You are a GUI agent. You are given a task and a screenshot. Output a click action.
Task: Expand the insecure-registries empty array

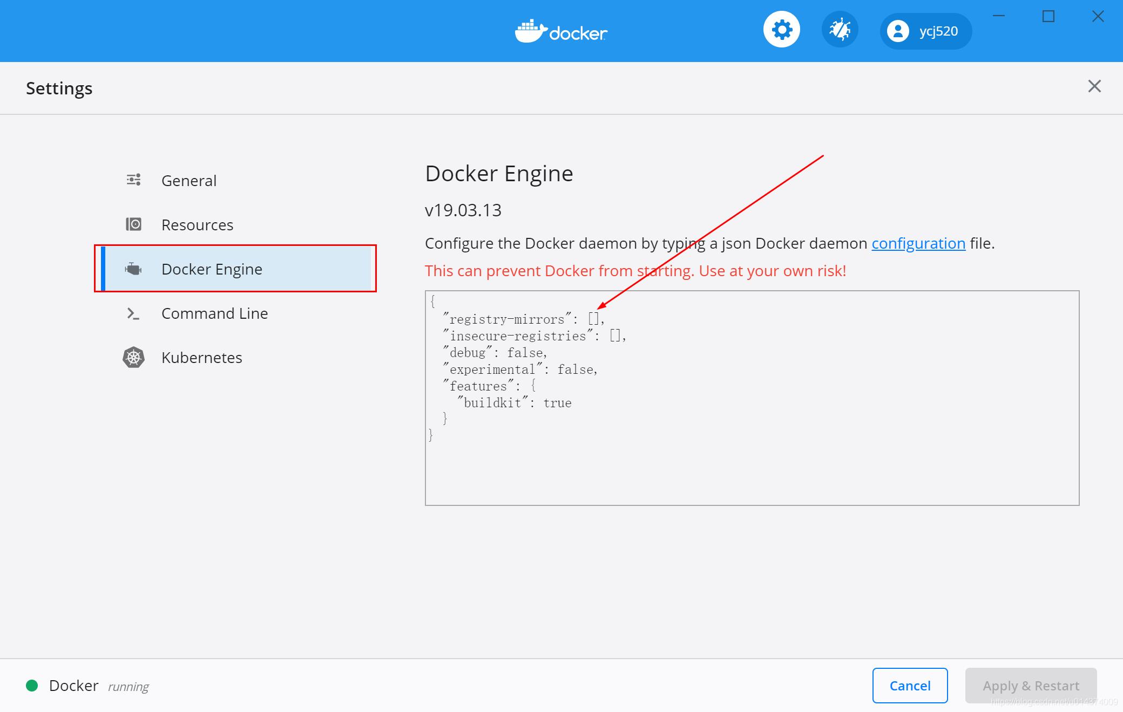tap(614, 335)
